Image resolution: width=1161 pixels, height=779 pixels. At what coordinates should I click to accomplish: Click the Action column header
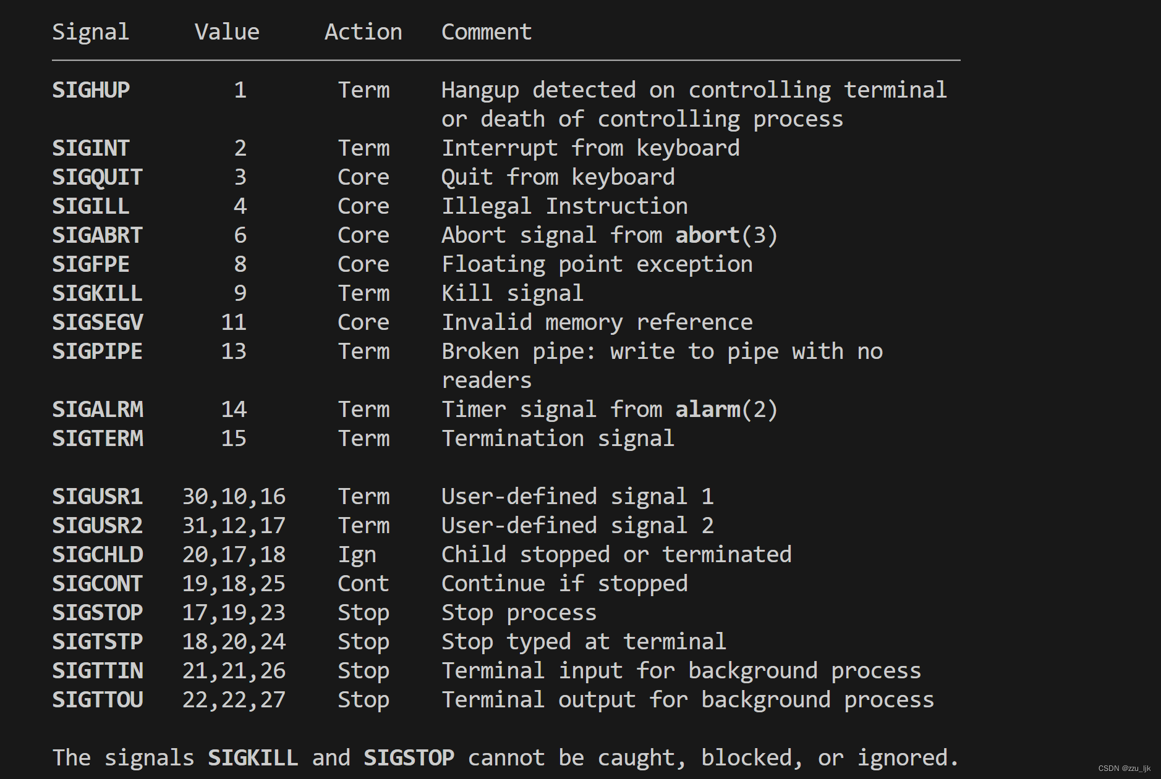(364, 32)
